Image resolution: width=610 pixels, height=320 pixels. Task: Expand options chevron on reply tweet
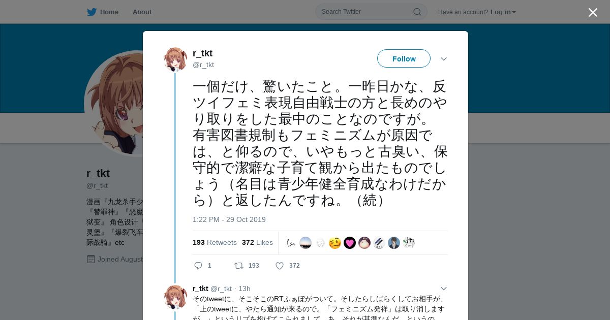tap(443, 289)
